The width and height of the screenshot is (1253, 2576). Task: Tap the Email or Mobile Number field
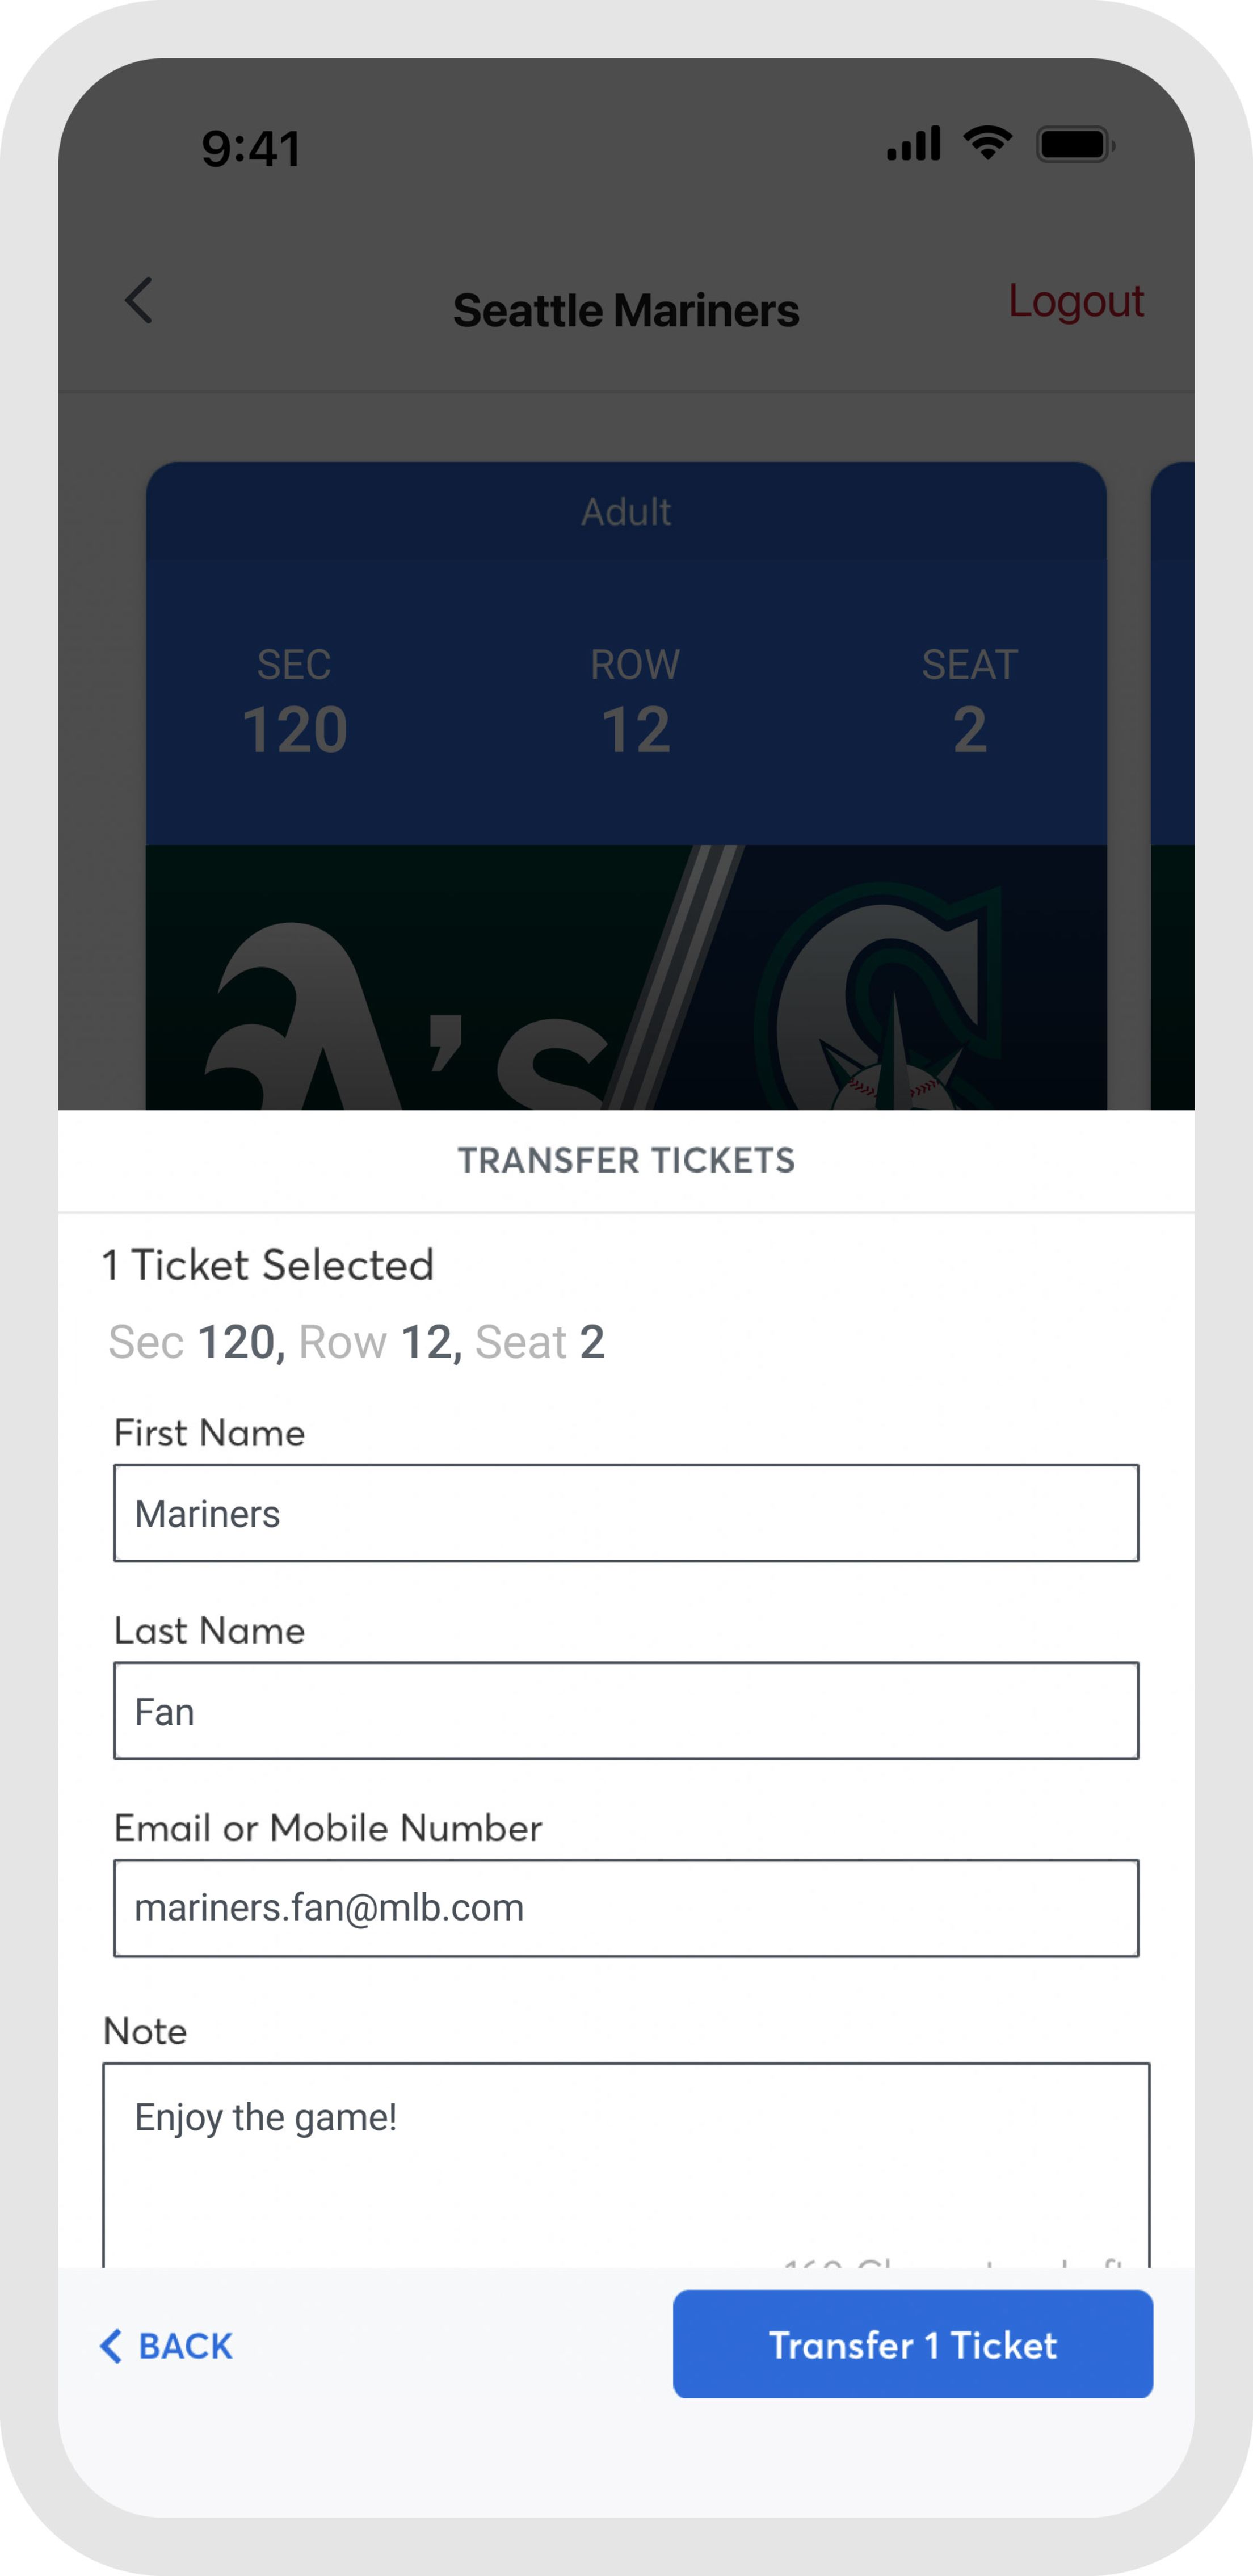(x=626, y=1907)
